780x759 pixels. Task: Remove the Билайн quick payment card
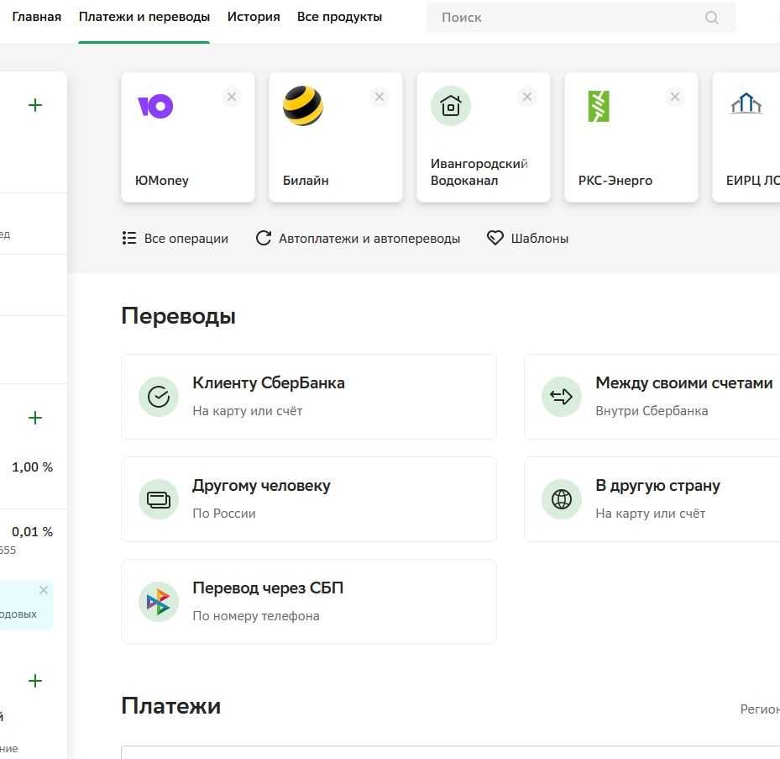coord(380,97)
